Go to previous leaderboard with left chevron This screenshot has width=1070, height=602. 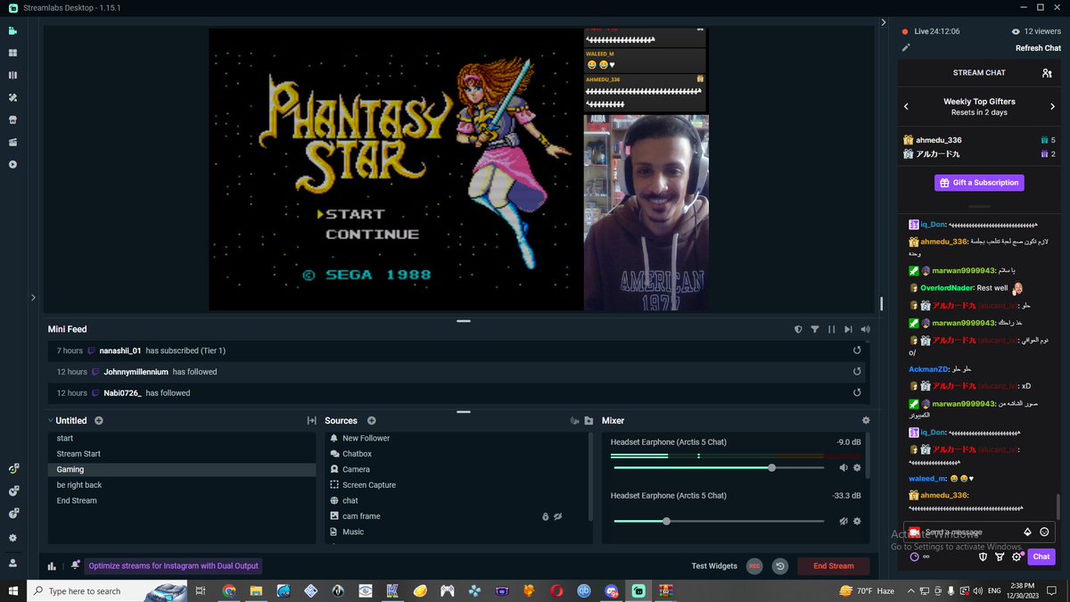[907, 106]
